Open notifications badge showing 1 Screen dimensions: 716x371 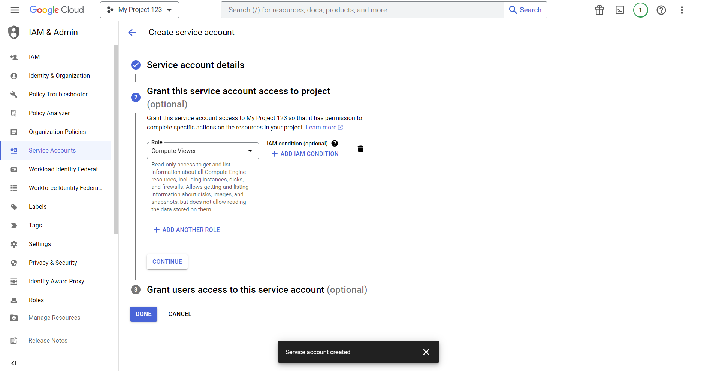641,10
